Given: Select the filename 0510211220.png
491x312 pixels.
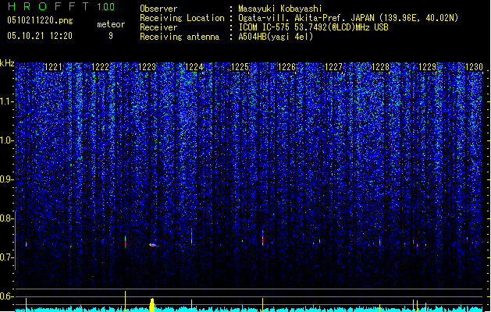Looking at the screenshot, I should 40,20.
